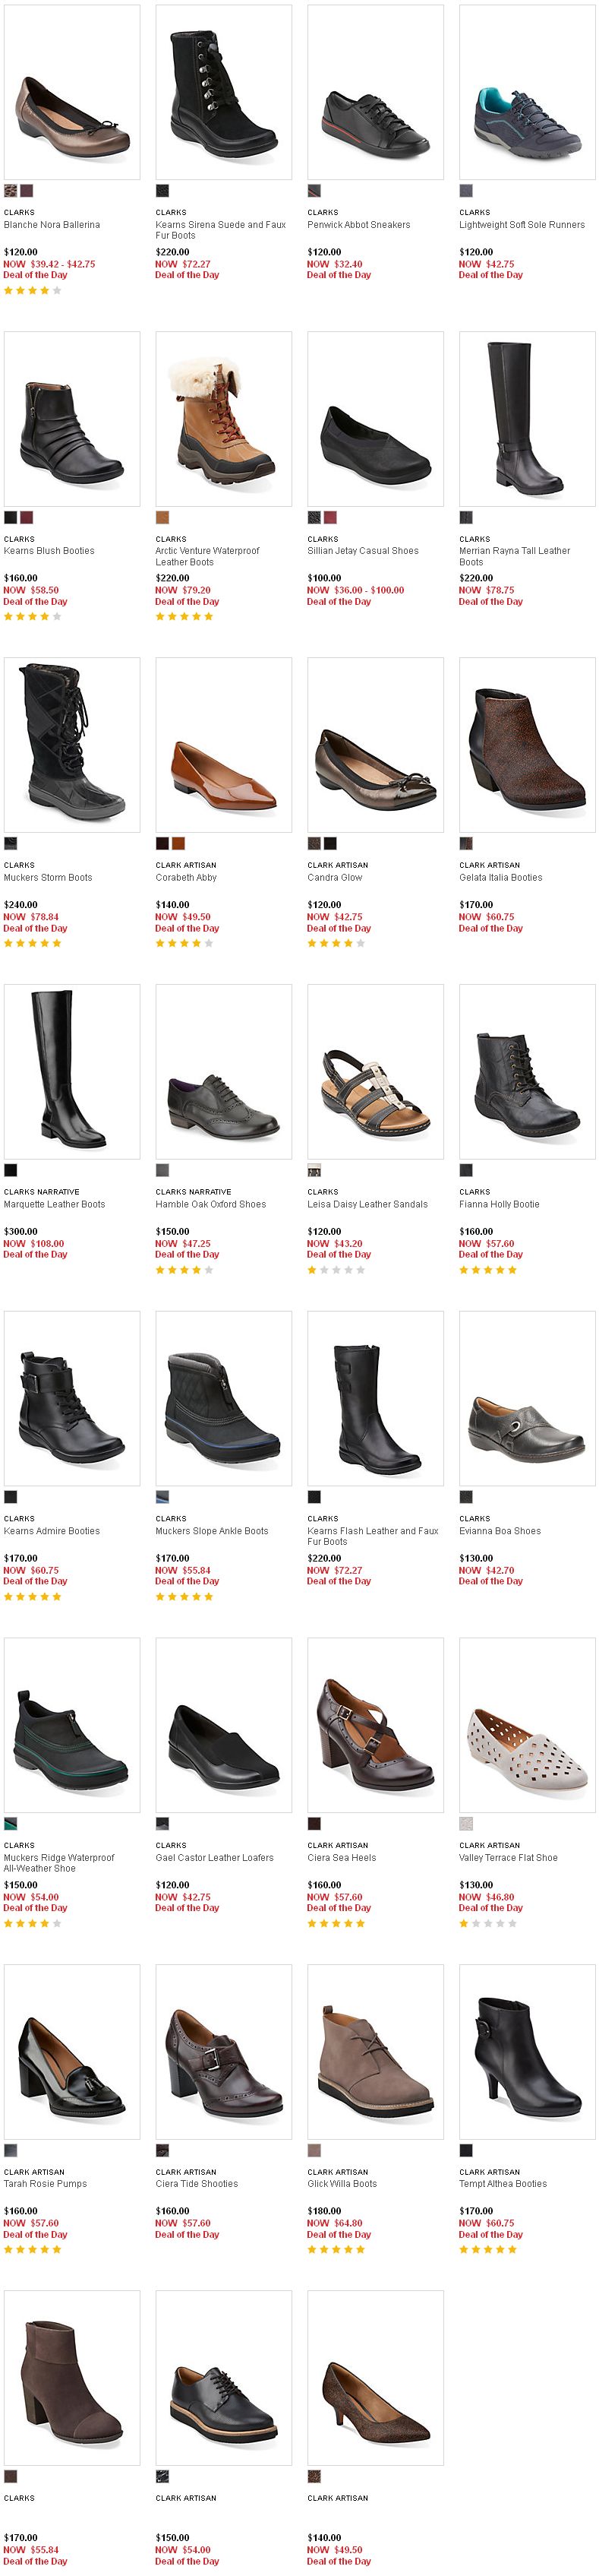Click the Leisa Daisy Leather Sandals photo
Screen dimensions: 599x2576
[375, 1071]
